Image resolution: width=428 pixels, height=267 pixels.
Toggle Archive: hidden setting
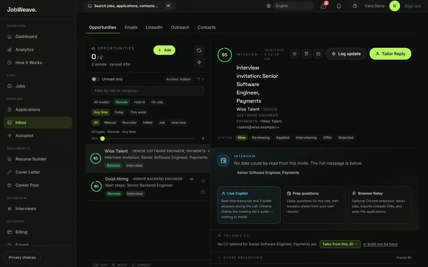(x=178, y=79)
